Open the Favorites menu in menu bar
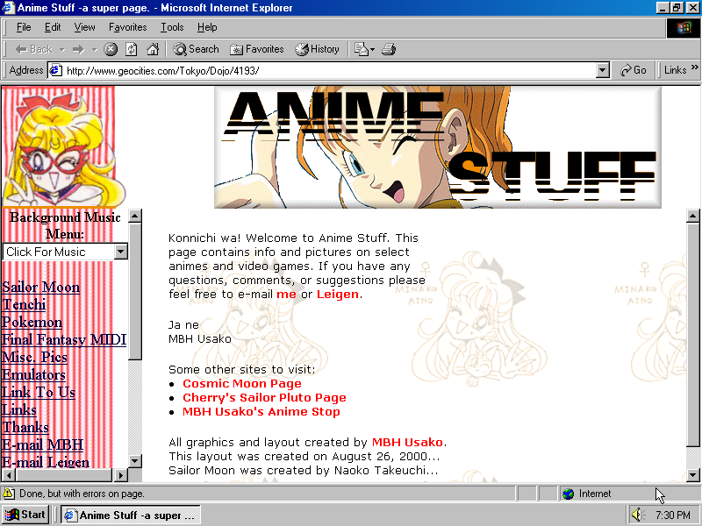This screenshot has width=702, height=526. pyautogui.click(x=127, y=27)
